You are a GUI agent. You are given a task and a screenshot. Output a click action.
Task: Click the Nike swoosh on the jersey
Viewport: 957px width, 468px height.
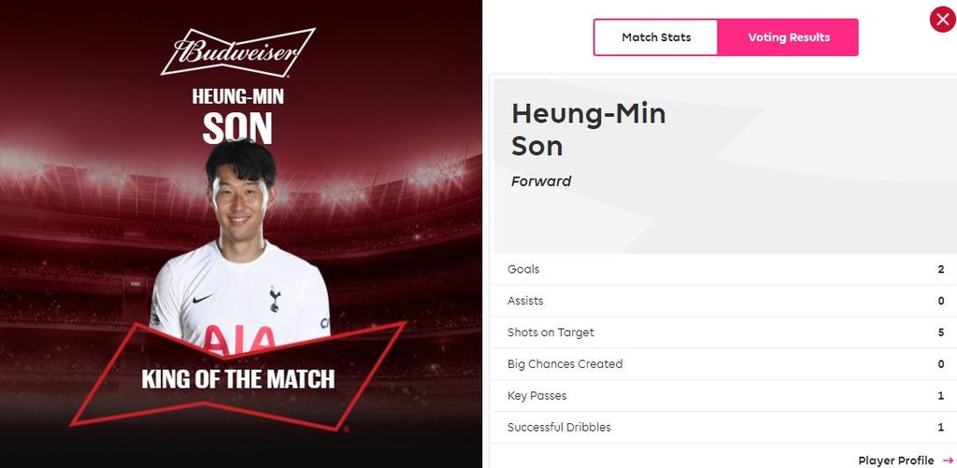point(203,300)
